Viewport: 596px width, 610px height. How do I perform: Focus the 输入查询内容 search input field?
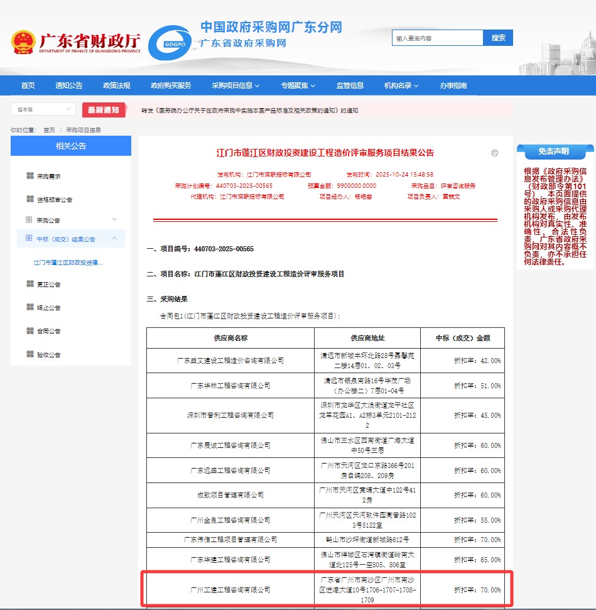[437, 38]
